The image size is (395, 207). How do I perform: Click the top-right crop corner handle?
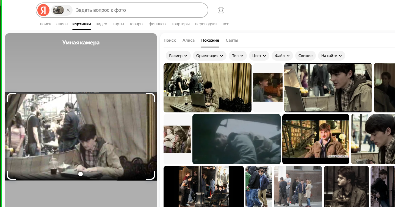(x=151, y=97)
